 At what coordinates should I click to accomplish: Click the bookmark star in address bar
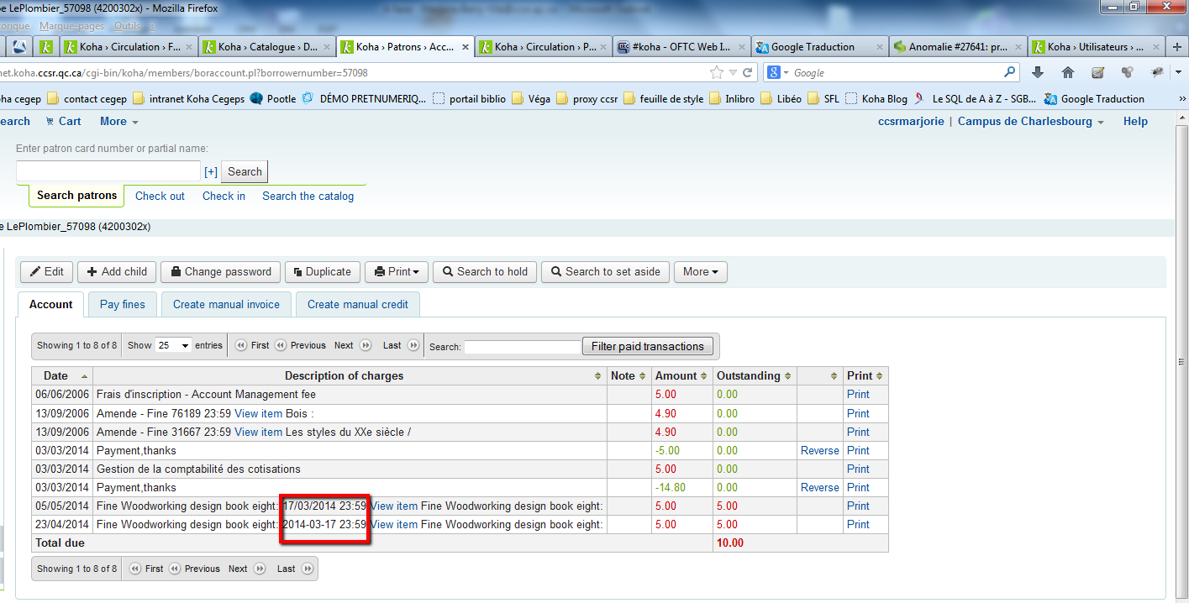(716, 73)
